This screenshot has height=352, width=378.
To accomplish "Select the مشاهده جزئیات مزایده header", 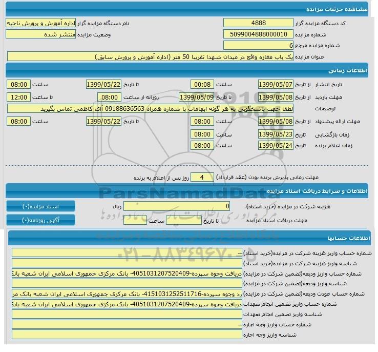I will 187,9.
